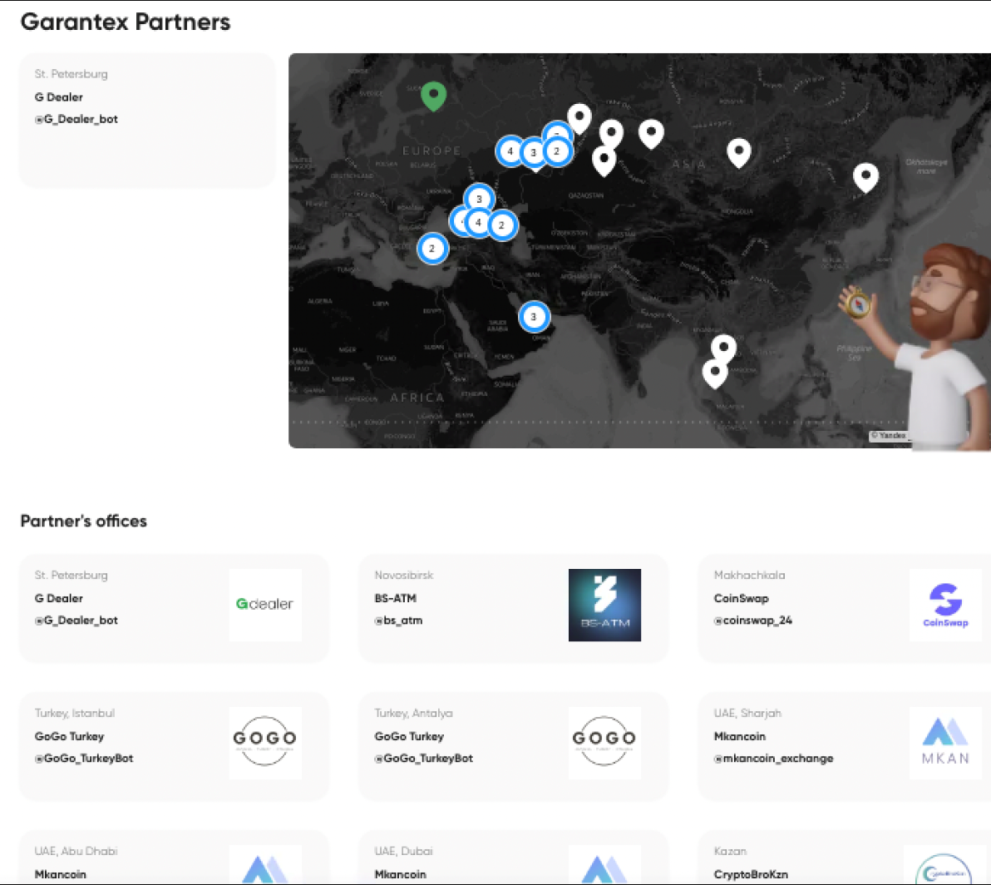The image size is (991, 885).
Task: Follow the @coinswap_24 link
Action: click(x=752, y=620)
